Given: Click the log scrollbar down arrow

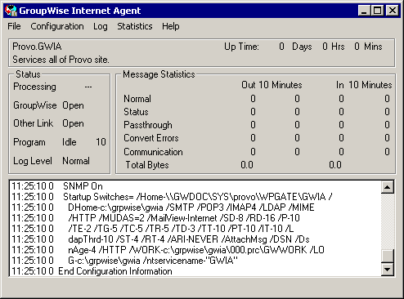Looking at the screenshot, I should point(388,270).
